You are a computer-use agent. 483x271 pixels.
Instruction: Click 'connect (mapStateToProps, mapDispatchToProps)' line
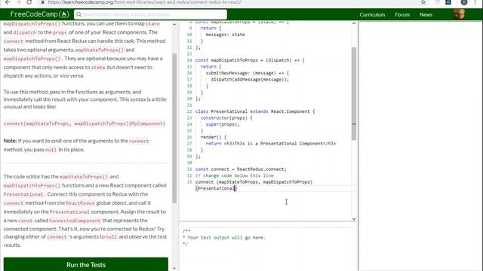(254, 182)
